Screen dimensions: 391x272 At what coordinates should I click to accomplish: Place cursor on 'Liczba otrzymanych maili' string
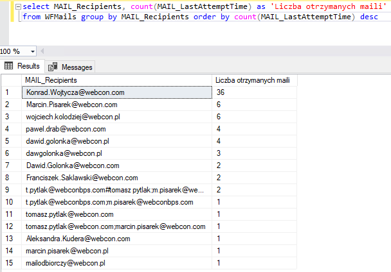click(329, 6)
